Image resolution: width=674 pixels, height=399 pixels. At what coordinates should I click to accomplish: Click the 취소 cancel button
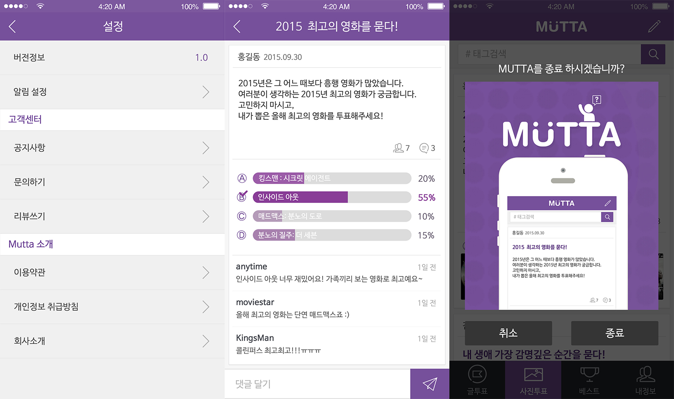click(508, 333)
